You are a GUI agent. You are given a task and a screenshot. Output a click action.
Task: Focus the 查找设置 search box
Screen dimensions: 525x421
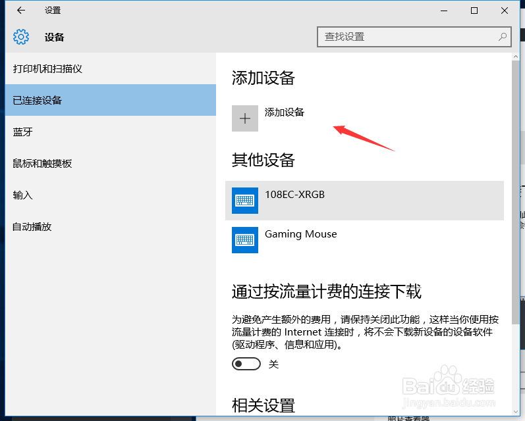(414, 37)
